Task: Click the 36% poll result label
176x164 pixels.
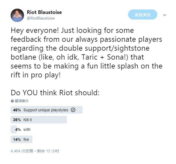Action: [17, 120]
